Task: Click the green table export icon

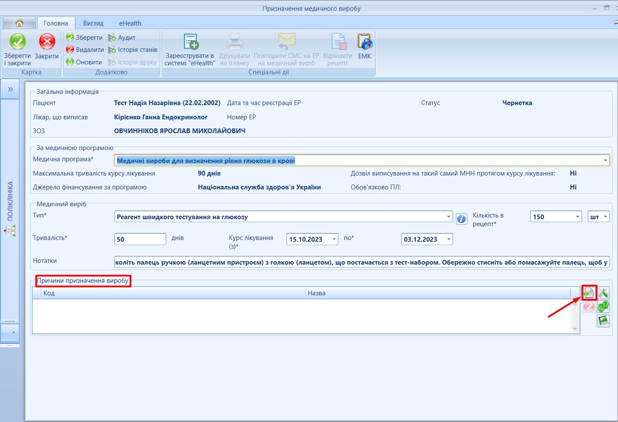Action: click(x=603, y=321)
